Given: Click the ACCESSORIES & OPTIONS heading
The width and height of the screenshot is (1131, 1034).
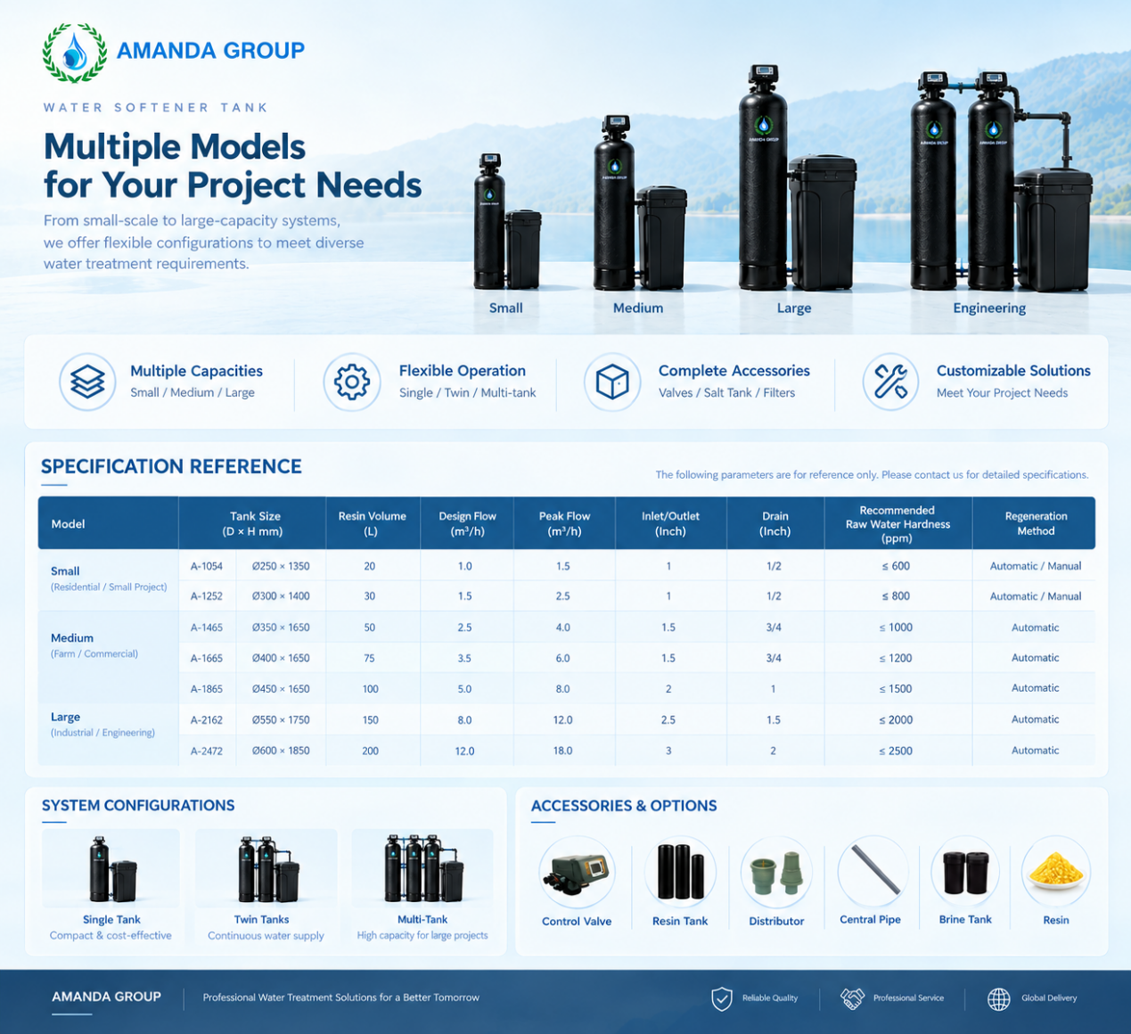Looking at the screenshot, I should click(x=624, y=806).
